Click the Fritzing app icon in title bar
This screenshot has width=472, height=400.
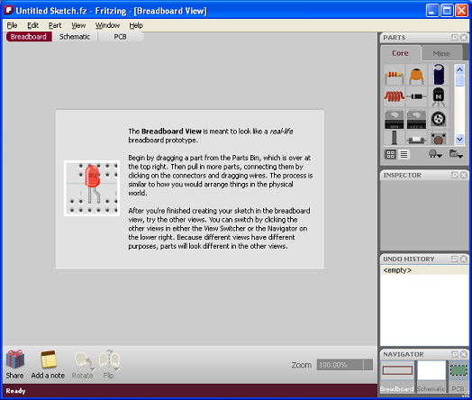[9, 11]
